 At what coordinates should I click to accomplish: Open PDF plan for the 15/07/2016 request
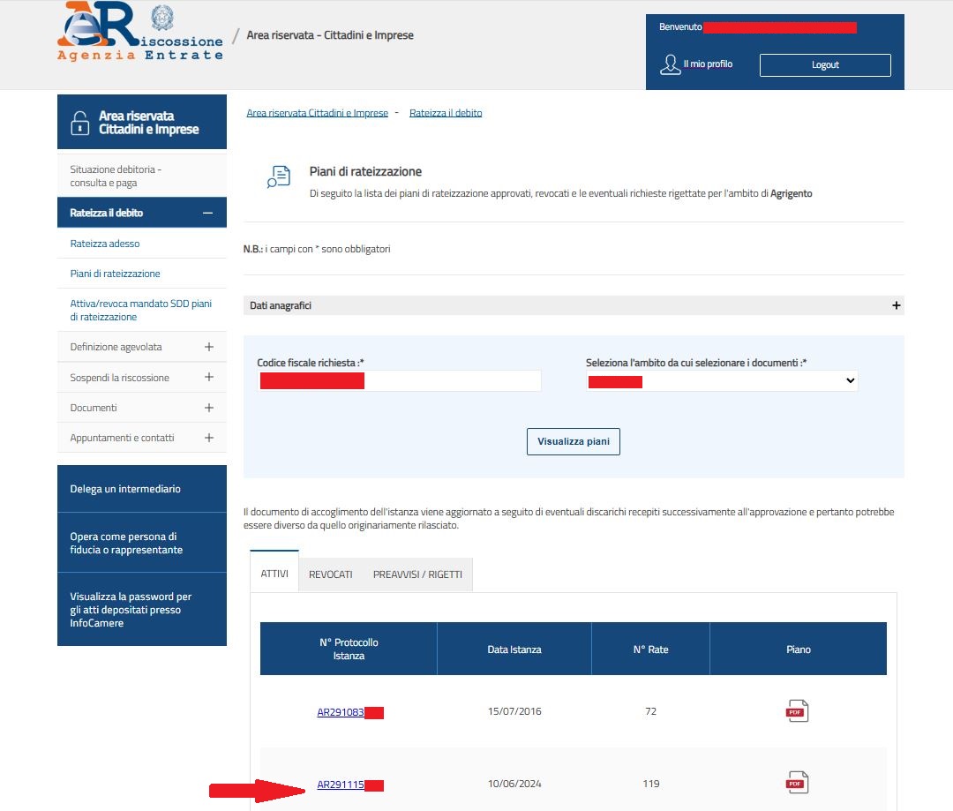pyautogui.click(x=797, y=711)
